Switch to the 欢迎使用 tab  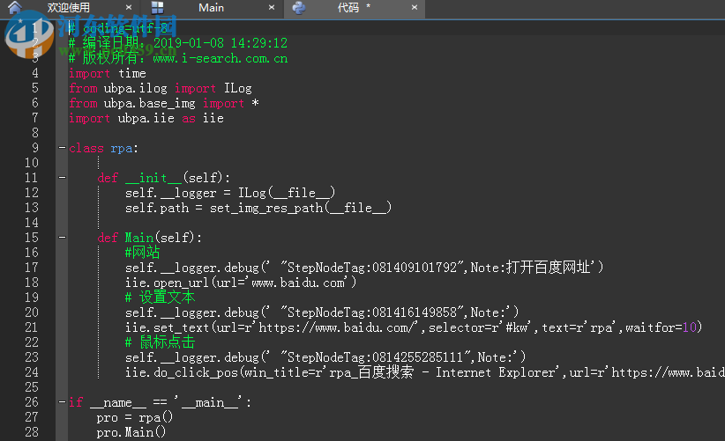click(69, 8)
